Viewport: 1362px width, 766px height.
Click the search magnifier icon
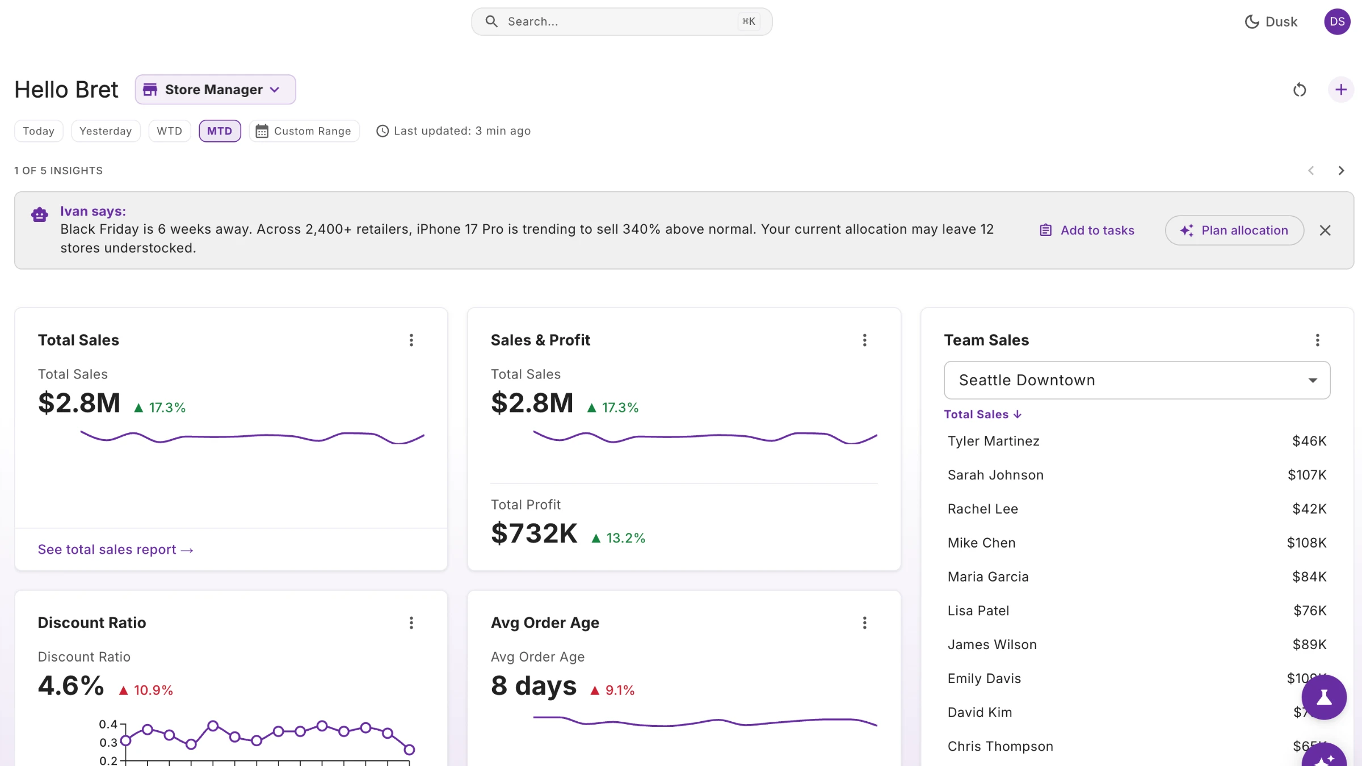tap(491, 22)
